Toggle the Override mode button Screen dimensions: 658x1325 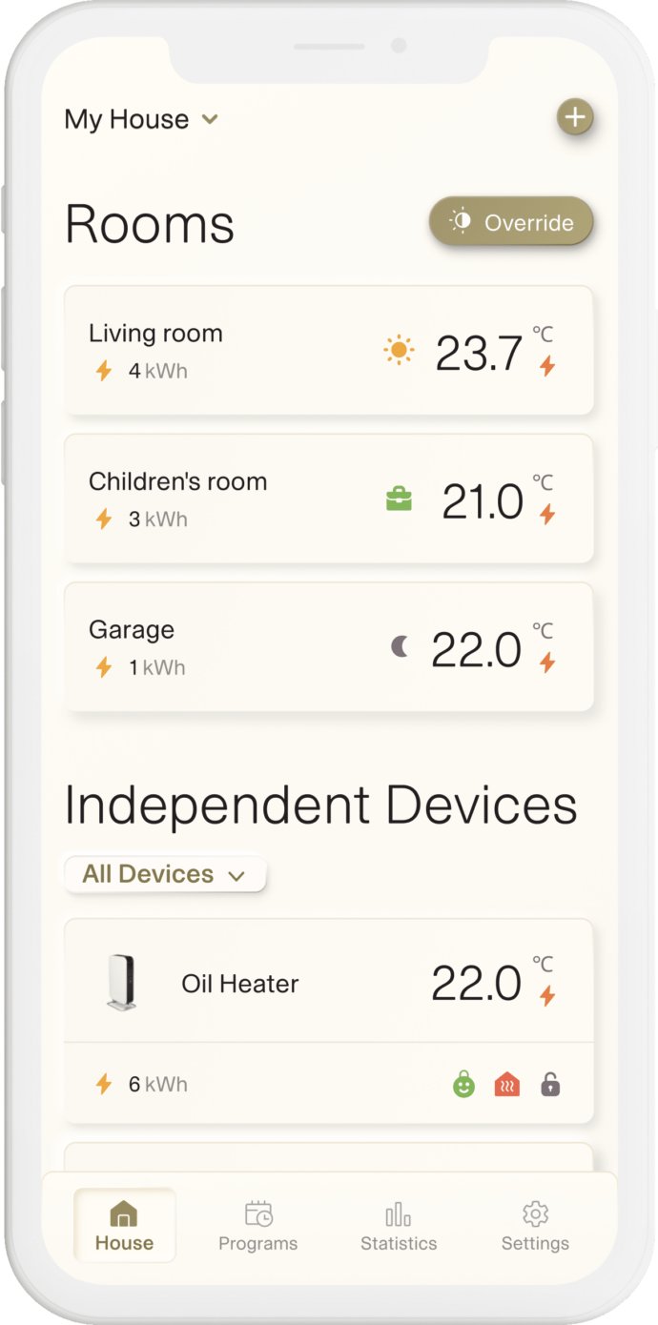click(x=511, y=222)
